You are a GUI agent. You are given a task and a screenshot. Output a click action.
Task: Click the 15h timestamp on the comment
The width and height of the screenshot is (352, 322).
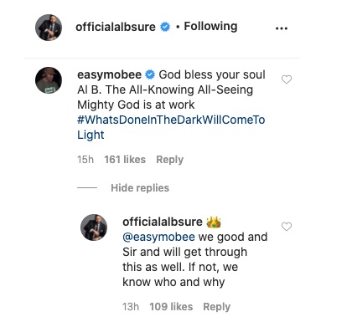[x=85, y=160]
